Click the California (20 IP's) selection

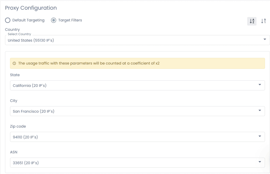pyautogui.click(x=30, y=86)
